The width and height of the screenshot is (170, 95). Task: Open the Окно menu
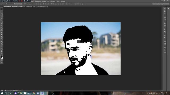tap(58, 1)
